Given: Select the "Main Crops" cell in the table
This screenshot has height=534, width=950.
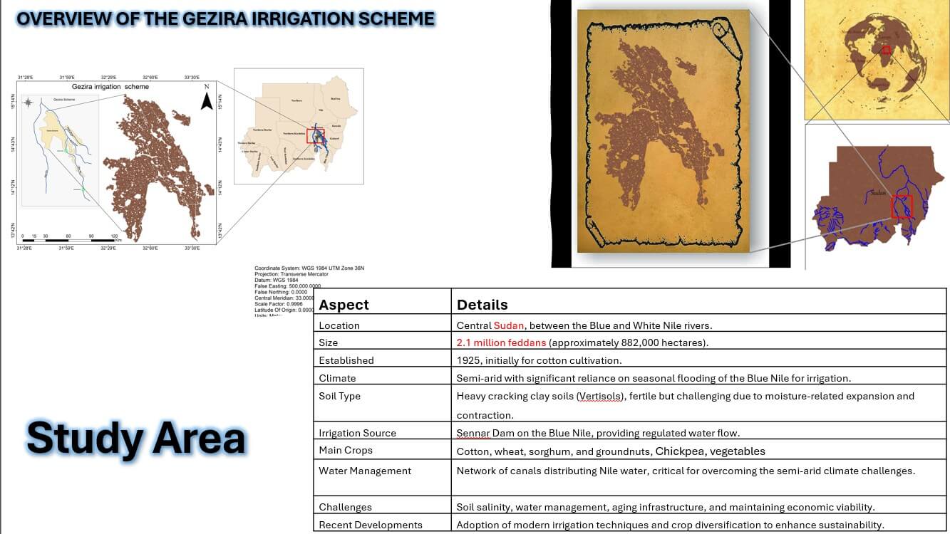Looking at the screenshot, I should pos(382,449).
